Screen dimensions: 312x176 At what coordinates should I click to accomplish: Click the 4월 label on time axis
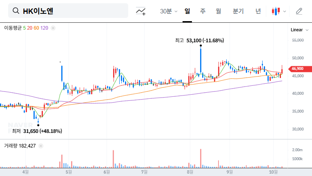25,172
